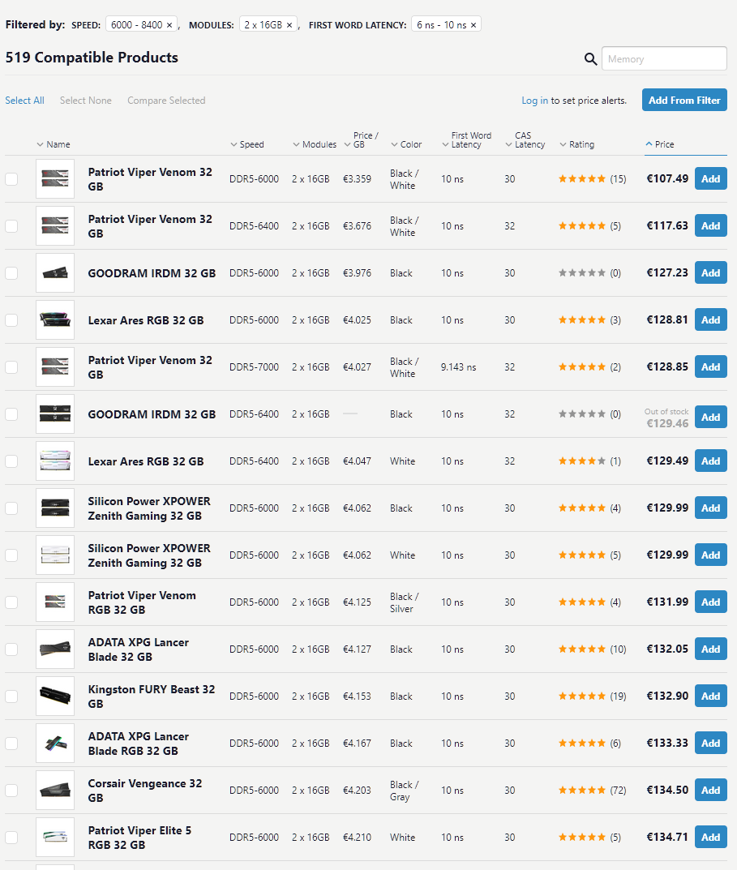Remove the 2 x 16GB modules filter
This screenshot has width=737, height=870.
pos(289,25)
